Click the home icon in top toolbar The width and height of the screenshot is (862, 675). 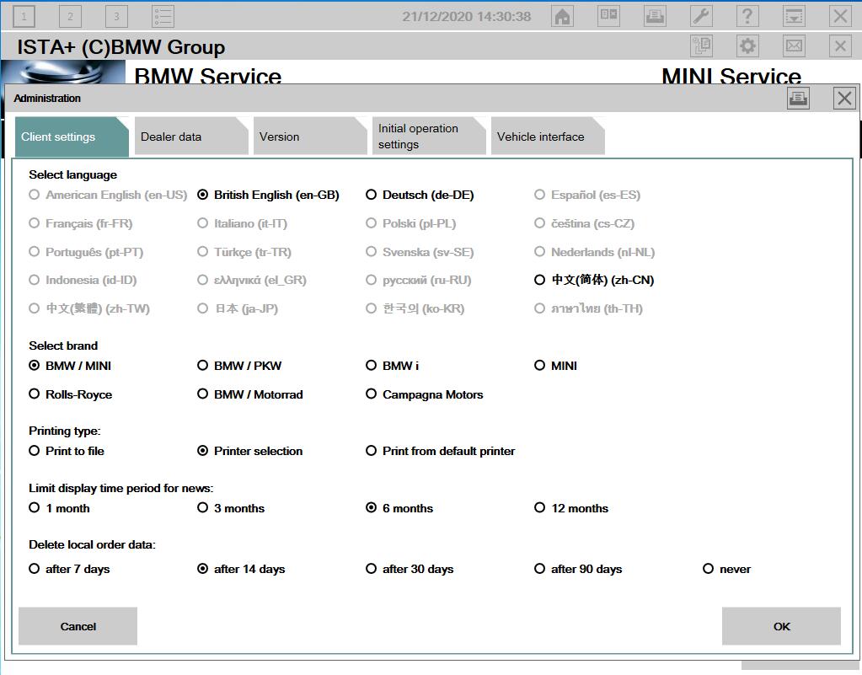click(x=562, y=17)
